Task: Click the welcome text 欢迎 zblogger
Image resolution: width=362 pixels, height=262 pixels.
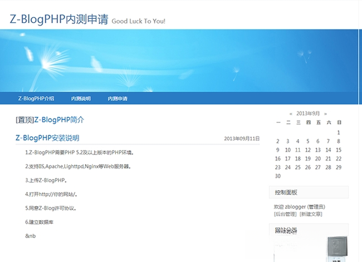Action: tap(300, 206)
